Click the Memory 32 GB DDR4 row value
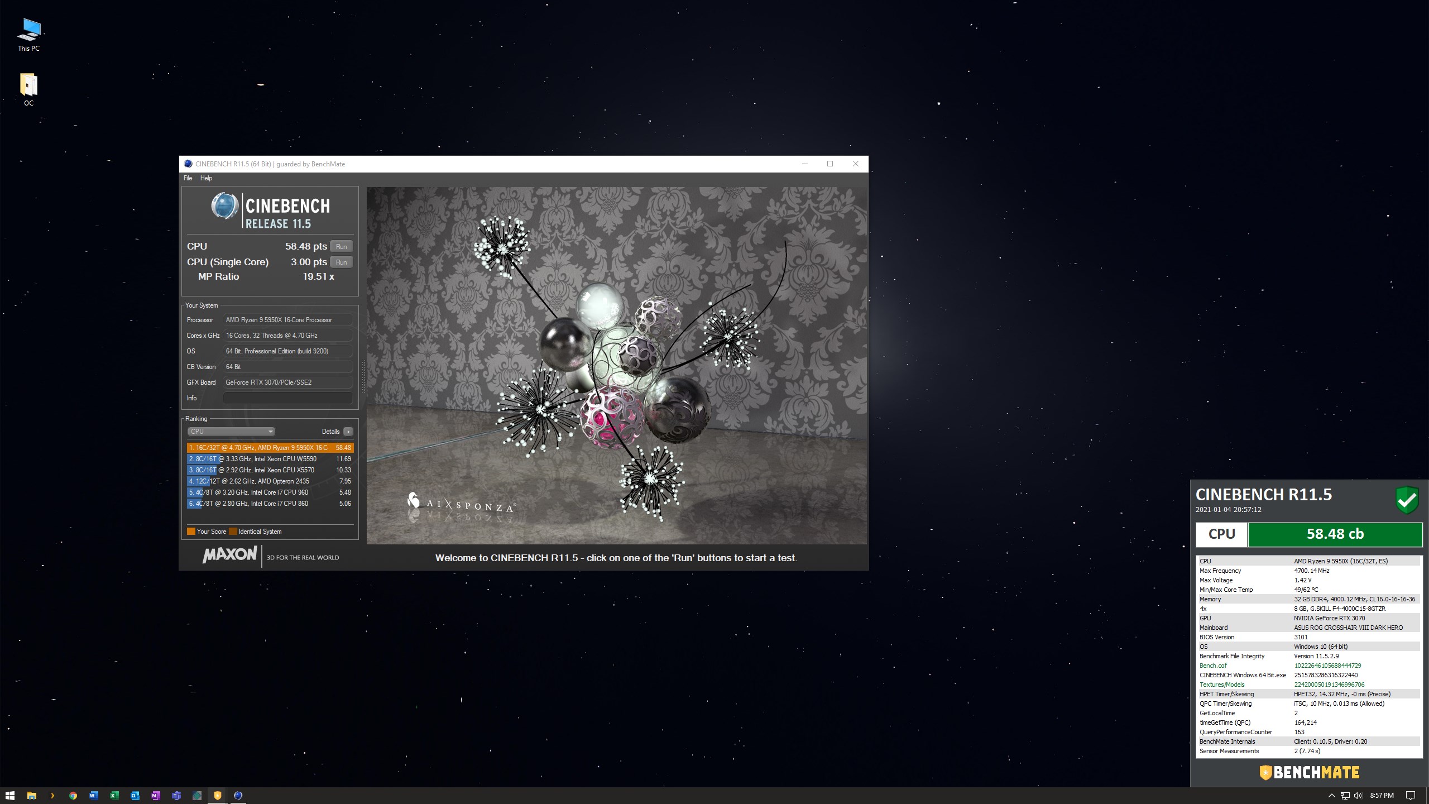 (1354, 599)
